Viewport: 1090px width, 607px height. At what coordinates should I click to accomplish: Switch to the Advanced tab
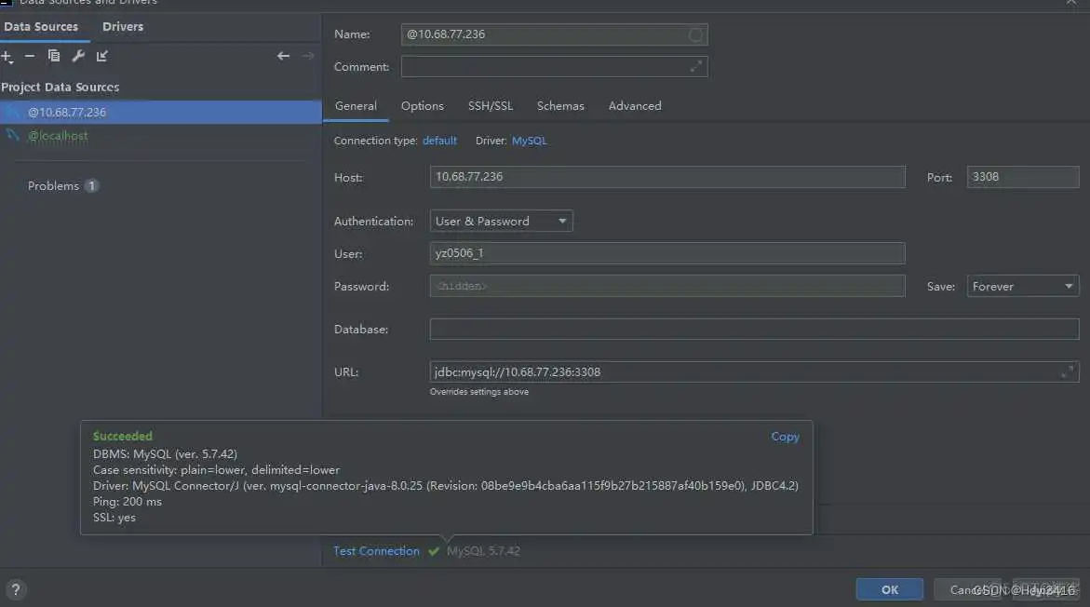click(634, 105)
